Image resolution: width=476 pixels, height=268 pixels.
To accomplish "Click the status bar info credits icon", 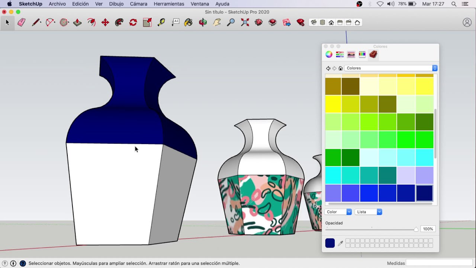I will click(x=13, y=263).
